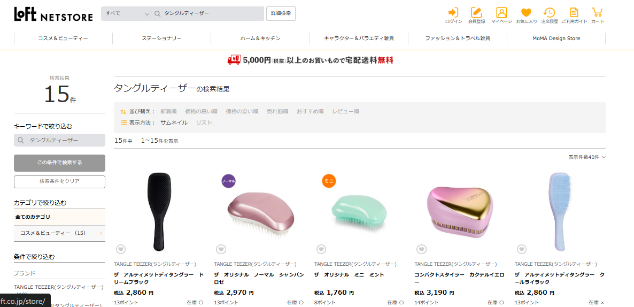Viewport: 634px width, 307px height.
Task: Open the 表示件数40件 display count dropdown
Action: (x=587, y=157)
